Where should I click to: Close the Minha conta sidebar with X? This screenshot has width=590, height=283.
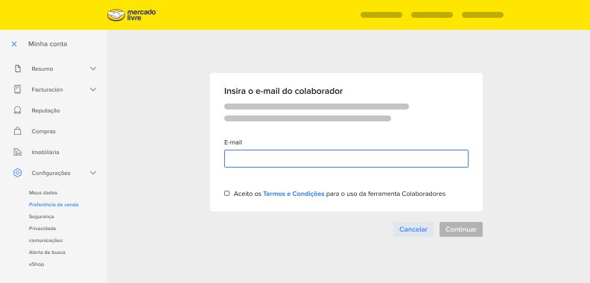coord(14,44)
